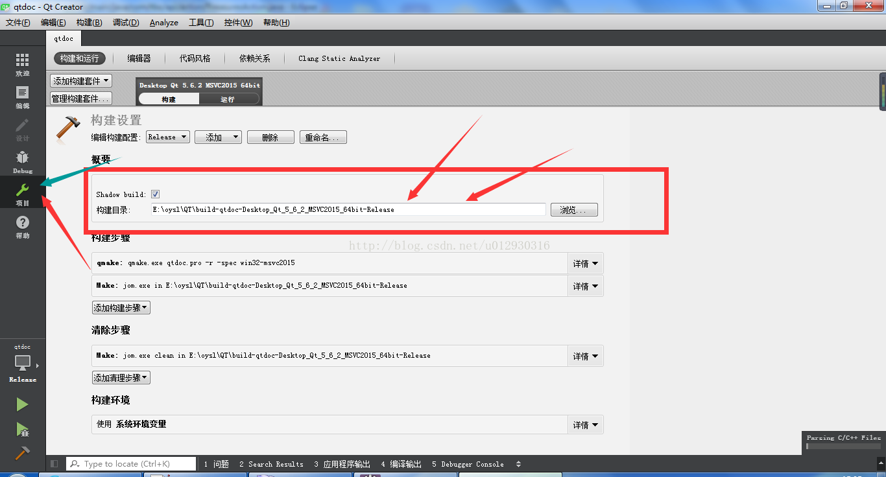Open the 控件(W) menu
This screenshot has width=886, height=477.
[x=238, y=23]
